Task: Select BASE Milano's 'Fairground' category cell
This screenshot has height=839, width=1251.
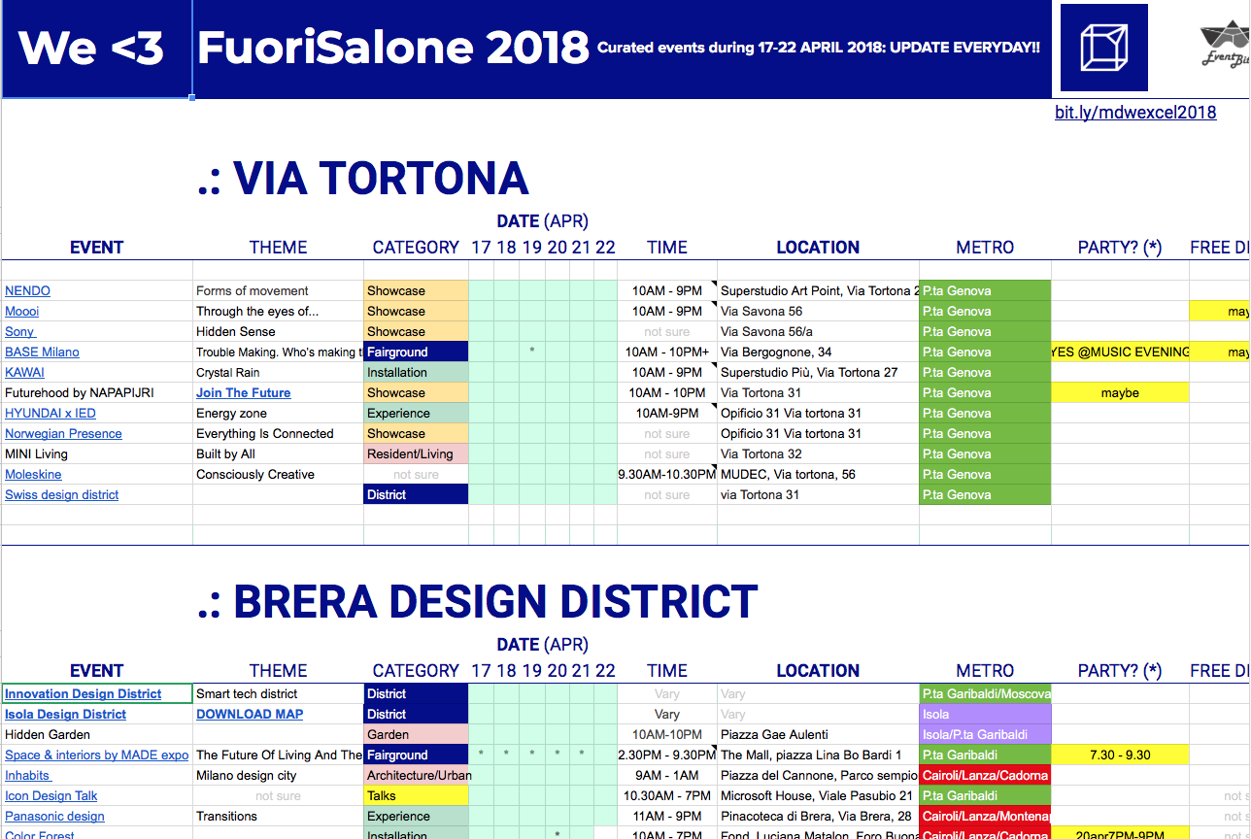Action: (416, 352)
